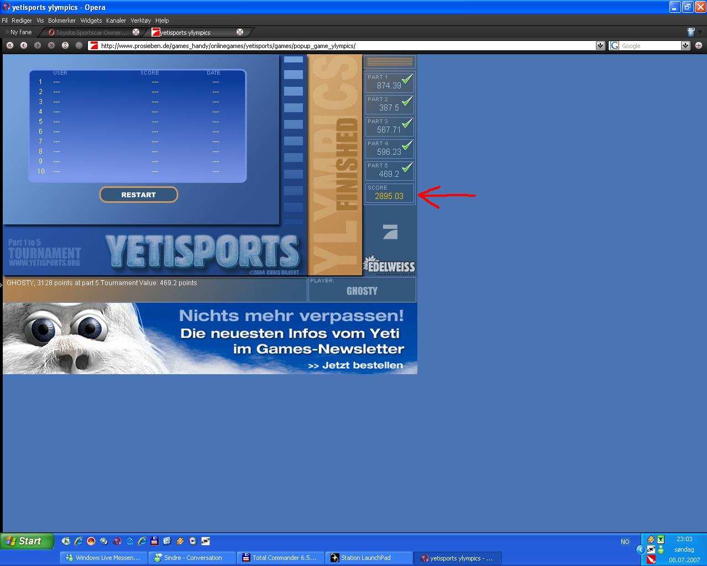Launch Internet Explorer from Quick Launch

coord(78,541)
